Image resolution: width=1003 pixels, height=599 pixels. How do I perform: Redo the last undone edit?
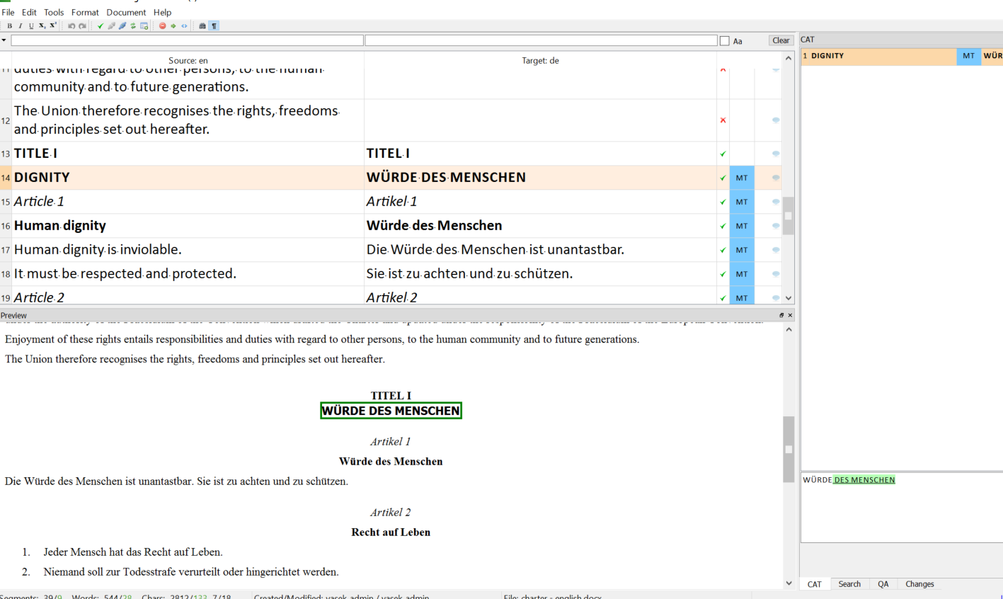[x=83, y=26]
